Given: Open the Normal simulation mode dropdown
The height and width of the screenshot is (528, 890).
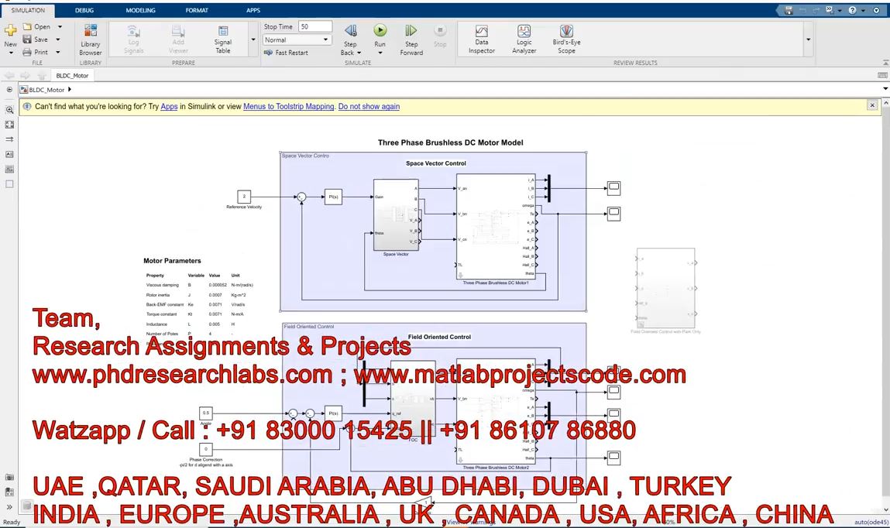Looking at the screenshot, I should (297, 39).
